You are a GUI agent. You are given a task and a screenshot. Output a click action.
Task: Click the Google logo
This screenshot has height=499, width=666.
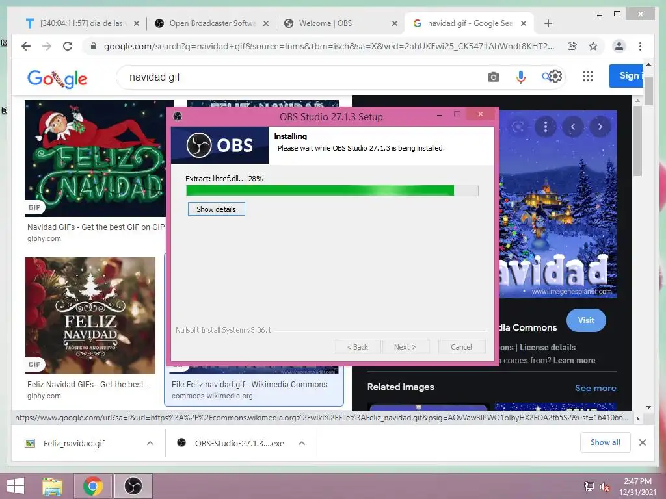(57, 79)
